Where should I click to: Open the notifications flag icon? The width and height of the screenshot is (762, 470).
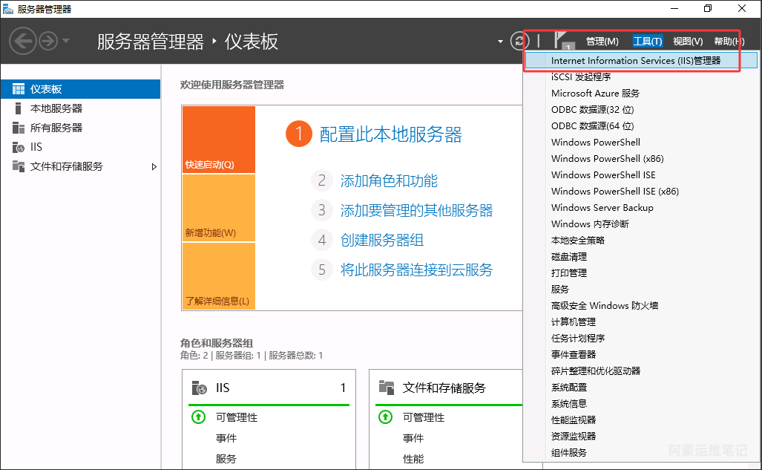[562, 40]
